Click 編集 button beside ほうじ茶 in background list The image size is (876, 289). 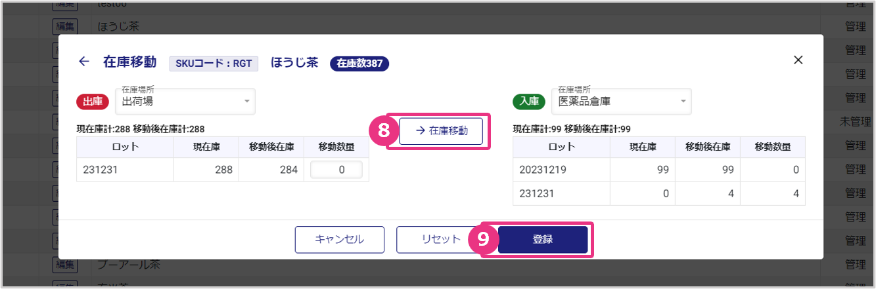(x=65, y=27)
